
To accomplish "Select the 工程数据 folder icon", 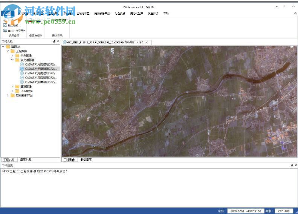I will pyautogui.click(x=12, y=51).
